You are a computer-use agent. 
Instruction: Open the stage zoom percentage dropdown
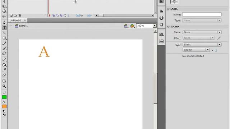(x=155, y=26)
